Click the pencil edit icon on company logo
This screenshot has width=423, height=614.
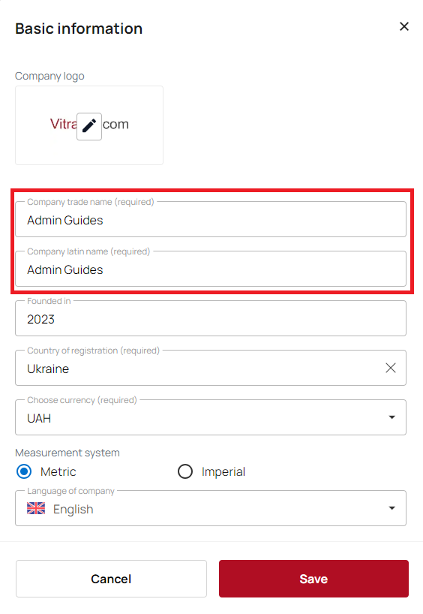[x=89, y=127]
